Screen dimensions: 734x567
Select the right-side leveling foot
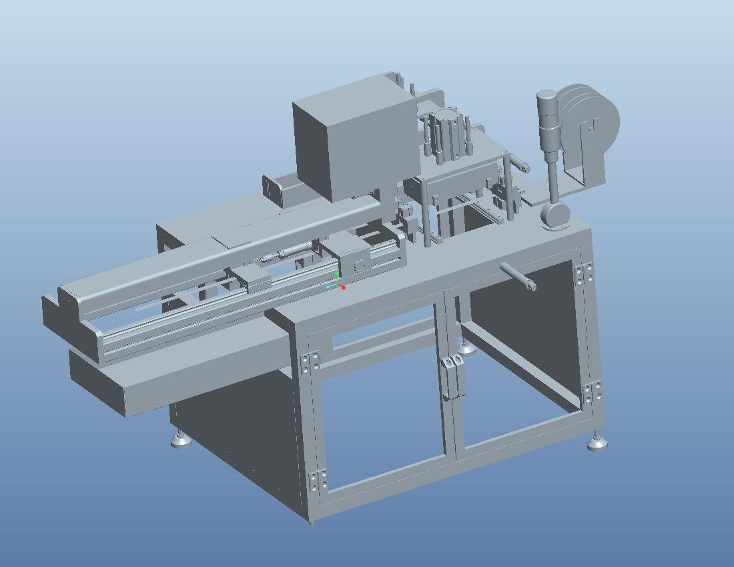(597, 442)
